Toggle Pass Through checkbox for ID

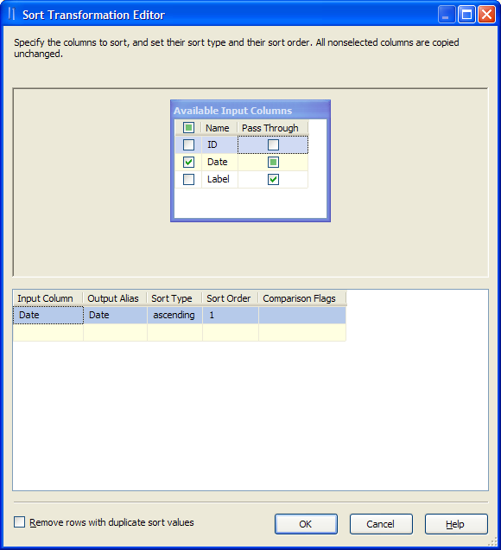point(273,145)
